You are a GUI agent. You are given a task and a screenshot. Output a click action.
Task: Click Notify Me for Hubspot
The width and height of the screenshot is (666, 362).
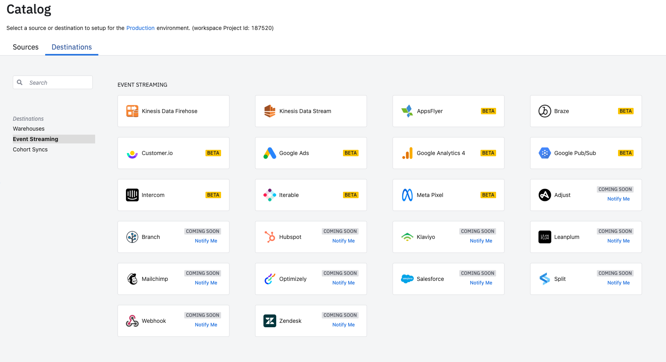pos(343,241)
